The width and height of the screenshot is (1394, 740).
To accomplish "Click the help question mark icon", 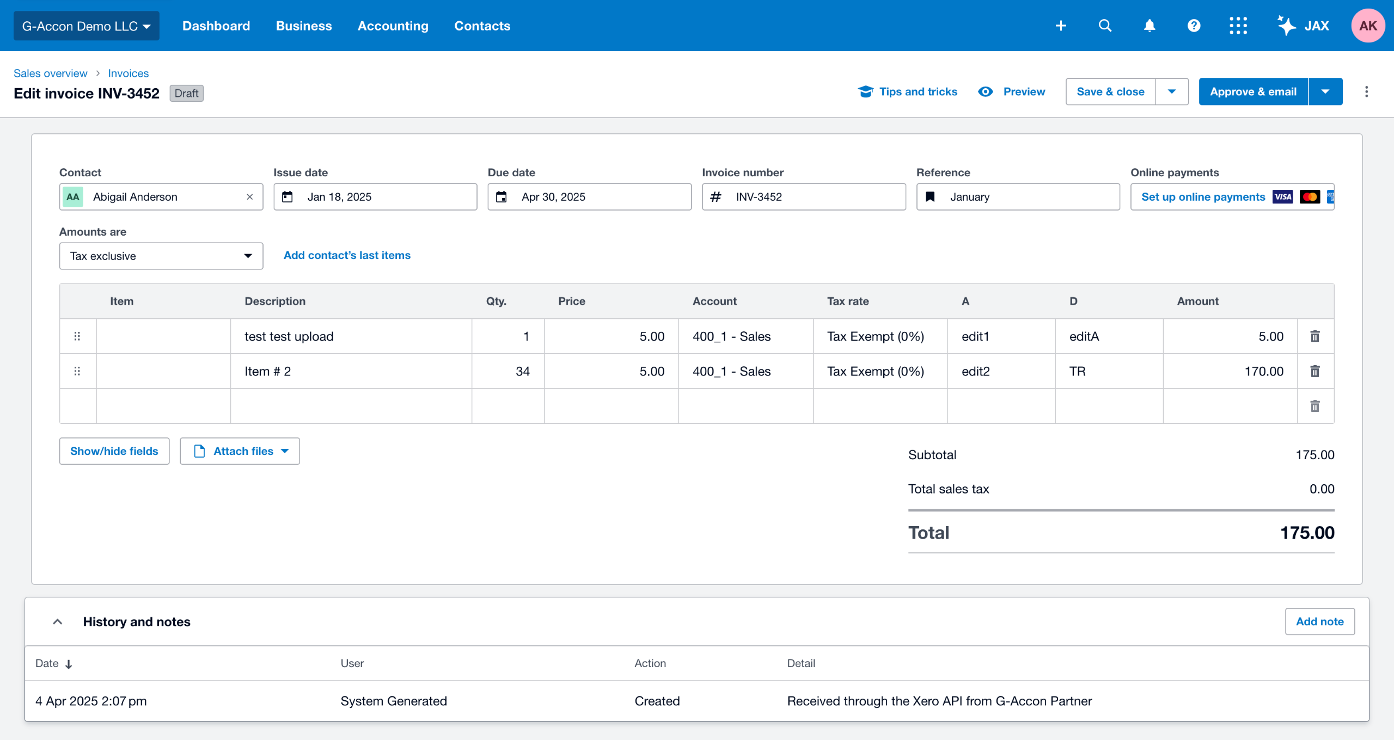I will (1194, 26).
